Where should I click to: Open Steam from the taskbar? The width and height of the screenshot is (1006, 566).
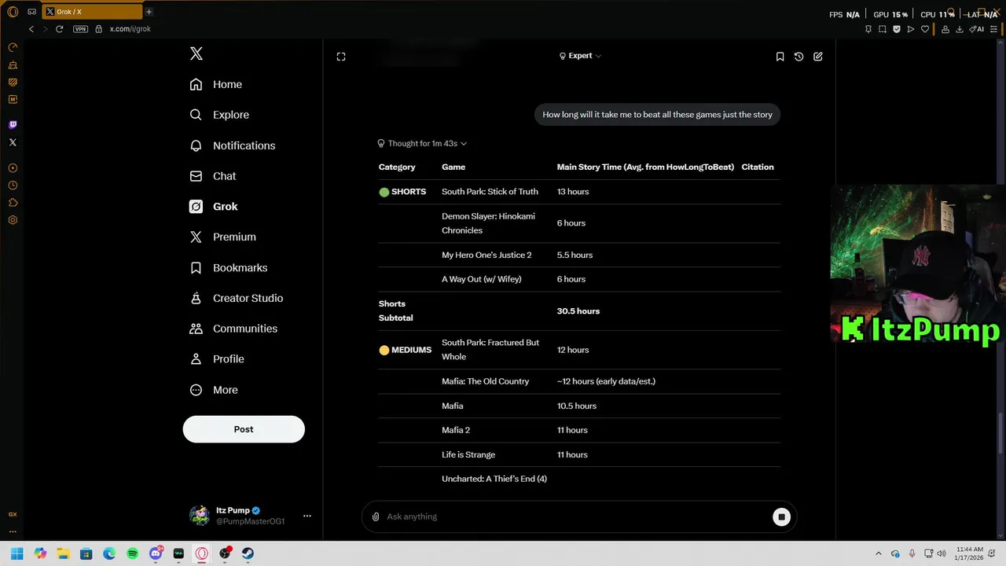pyautogui.click(x=248, y=553)
